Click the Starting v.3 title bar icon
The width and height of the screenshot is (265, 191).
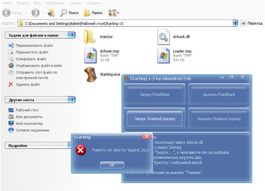(x=126, y=78)
